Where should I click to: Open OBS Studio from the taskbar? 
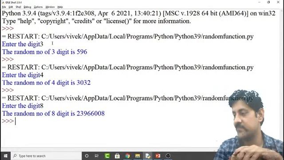[x=168, y=156]
